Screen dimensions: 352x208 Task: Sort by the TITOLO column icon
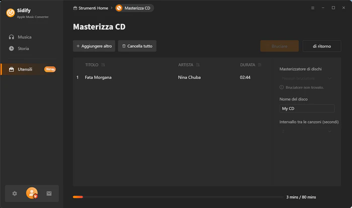click(x=103, y=65)
